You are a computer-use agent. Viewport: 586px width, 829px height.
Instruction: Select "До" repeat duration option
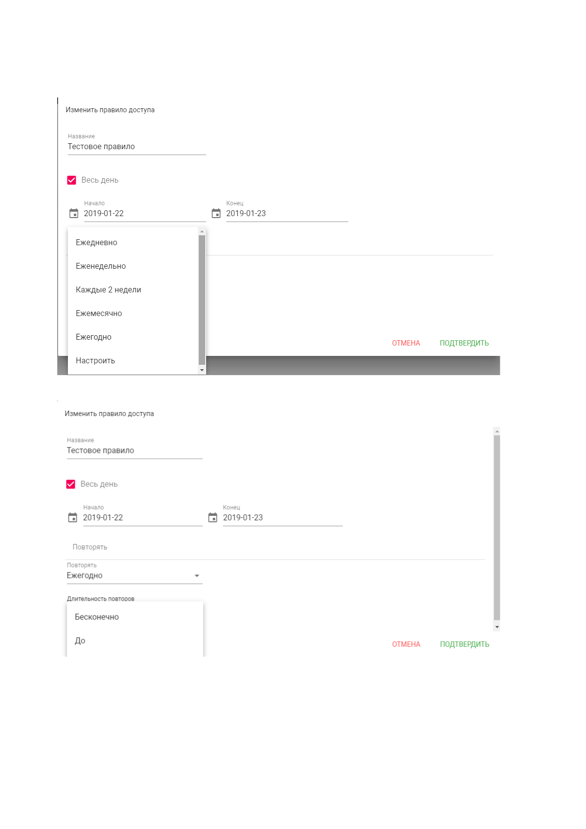80,640
